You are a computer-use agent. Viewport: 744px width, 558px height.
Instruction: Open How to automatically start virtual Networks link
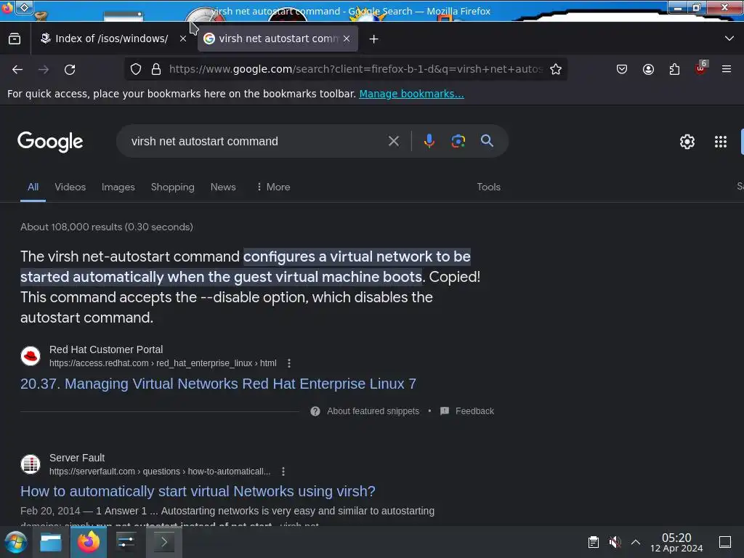198,491
